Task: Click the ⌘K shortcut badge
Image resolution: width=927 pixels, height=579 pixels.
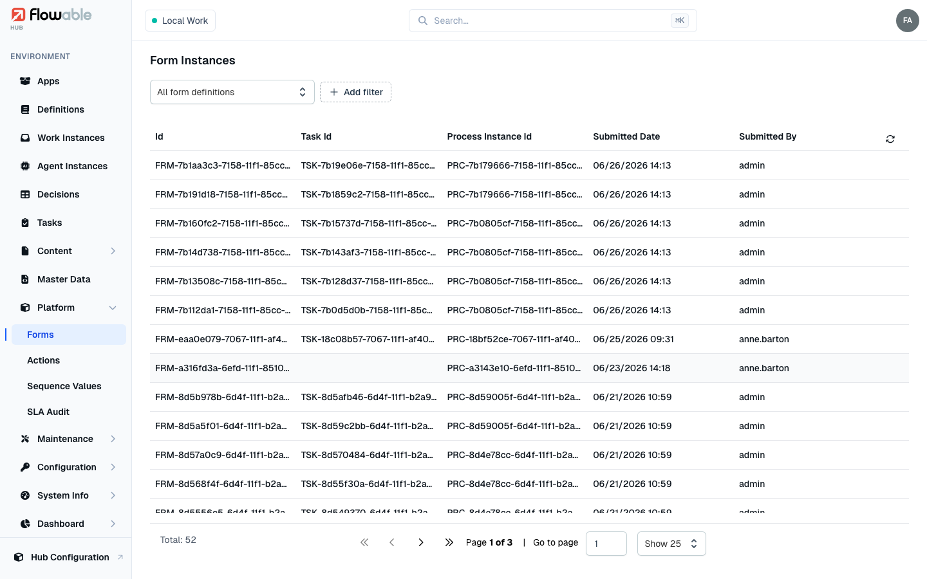Action: (680, 21)
